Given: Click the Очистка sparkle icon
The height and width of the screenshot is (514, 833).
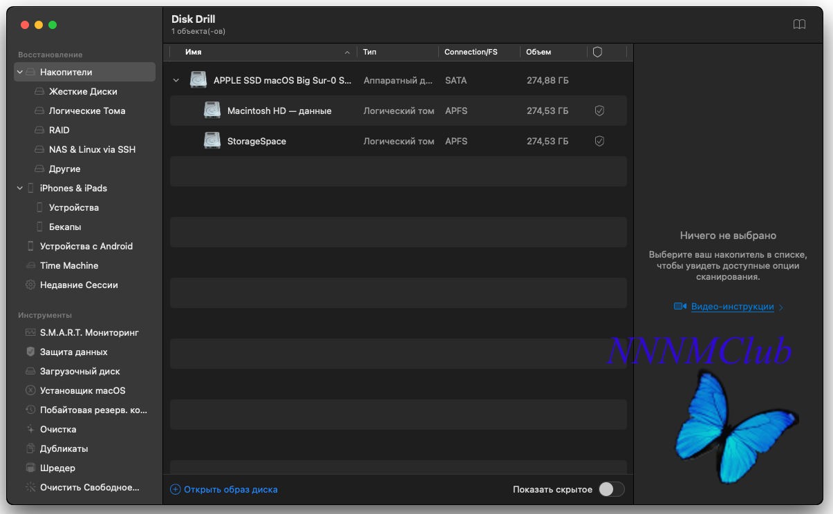Looking at the screenshot, I should click(x=30, y=429).
